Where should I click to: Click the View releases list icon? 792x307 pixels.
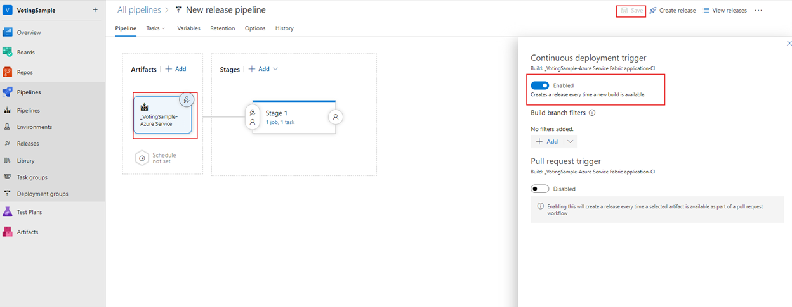click(706, 11)
